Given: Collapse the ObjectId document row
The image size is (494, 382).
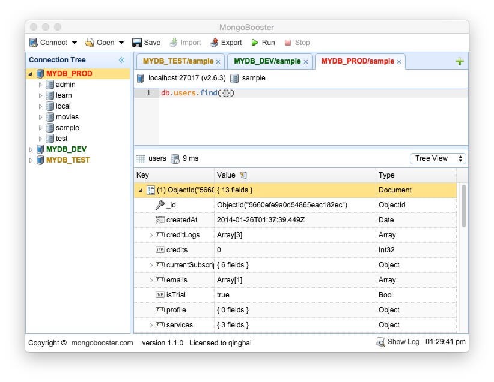Looking at the screenshot, I should (x=141, y=190).
